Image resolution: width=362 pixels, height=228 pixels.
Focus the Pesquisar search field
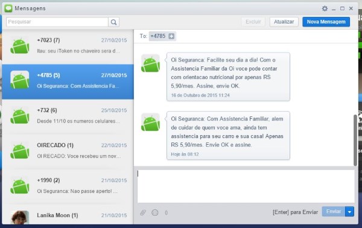57,22
